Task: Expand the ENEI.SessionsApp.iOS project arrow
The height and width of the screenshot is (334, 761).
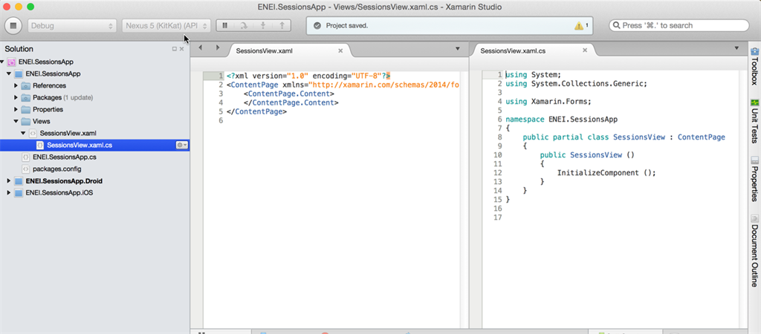Action: (x=9, y=193)
